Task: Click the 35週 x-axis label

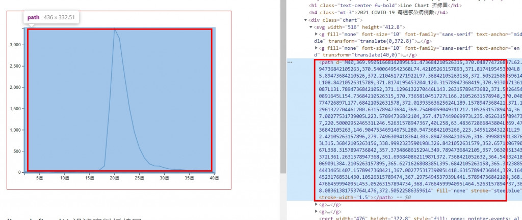Action: coord(190,178)
